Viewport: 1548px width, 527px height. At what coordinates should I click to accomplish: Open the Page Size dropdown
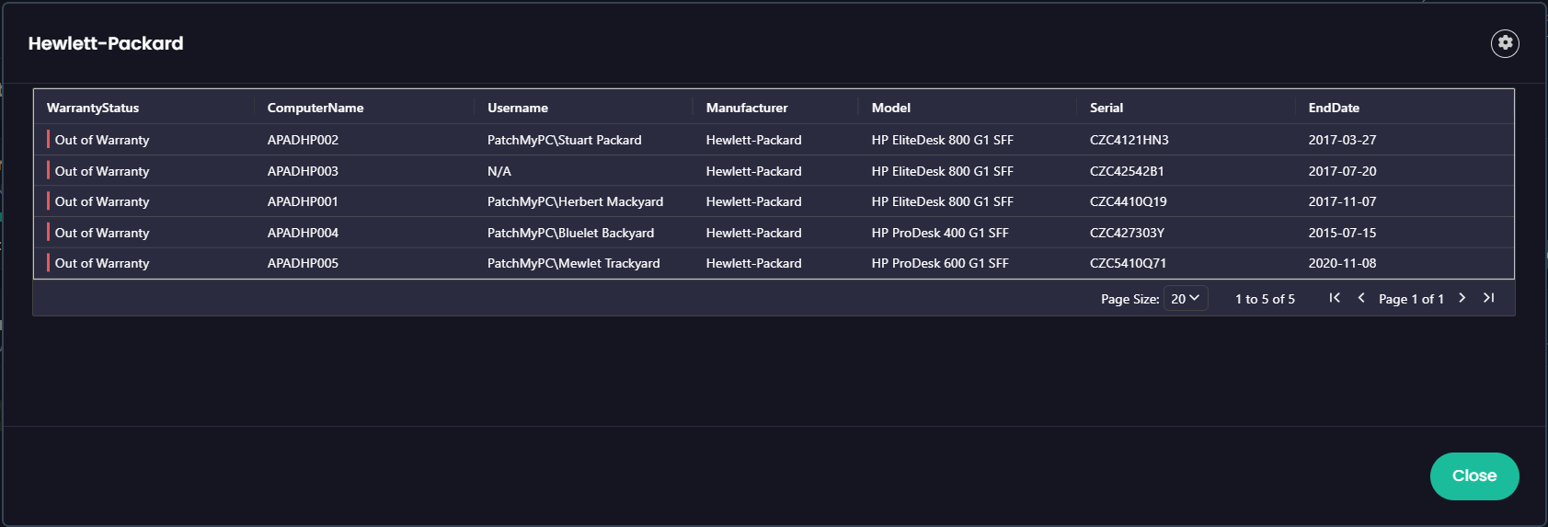tap(1185, 299)
